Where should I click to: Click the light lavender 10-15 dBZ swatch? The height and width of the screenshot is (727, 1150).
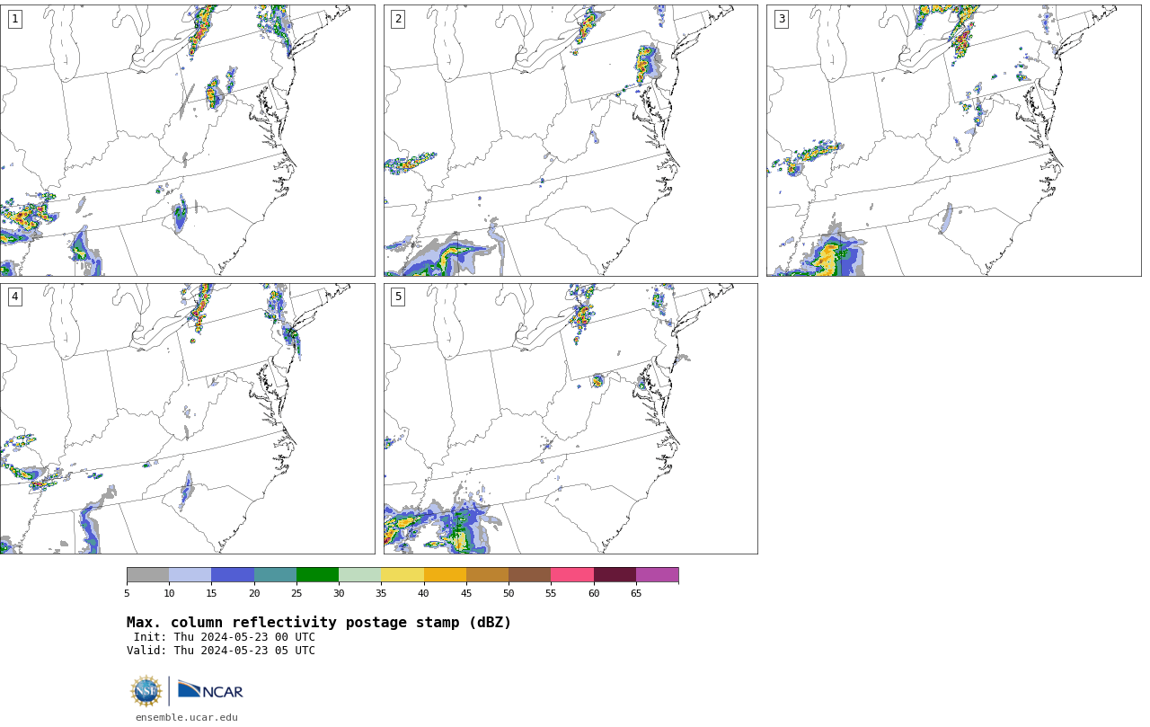pyautogui.click(x=190, y=575)
